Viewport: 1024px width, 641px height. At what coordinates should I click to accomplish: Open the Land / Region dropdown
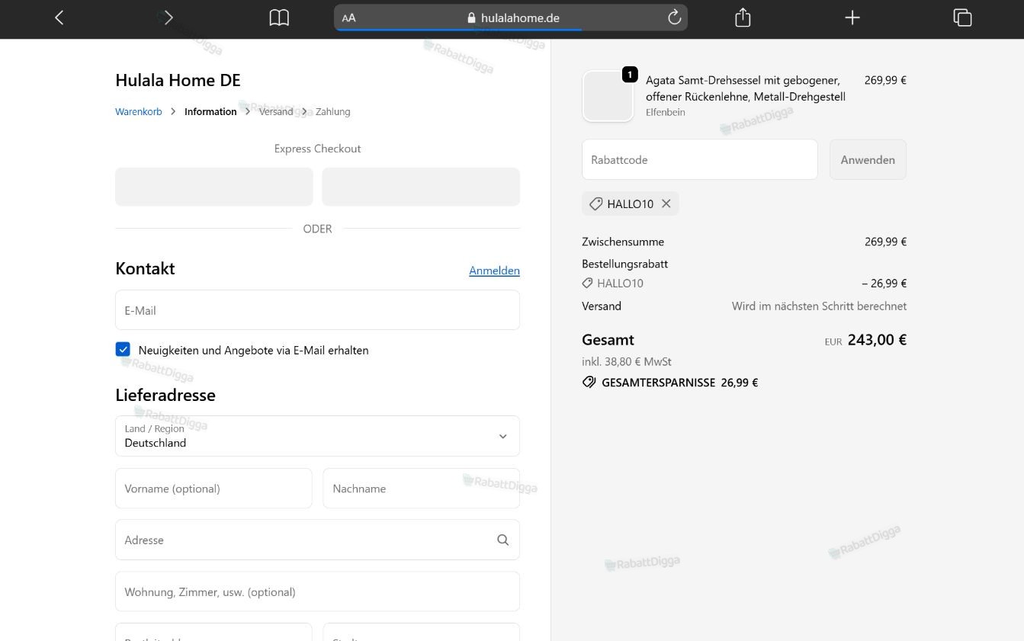[317, 436]
